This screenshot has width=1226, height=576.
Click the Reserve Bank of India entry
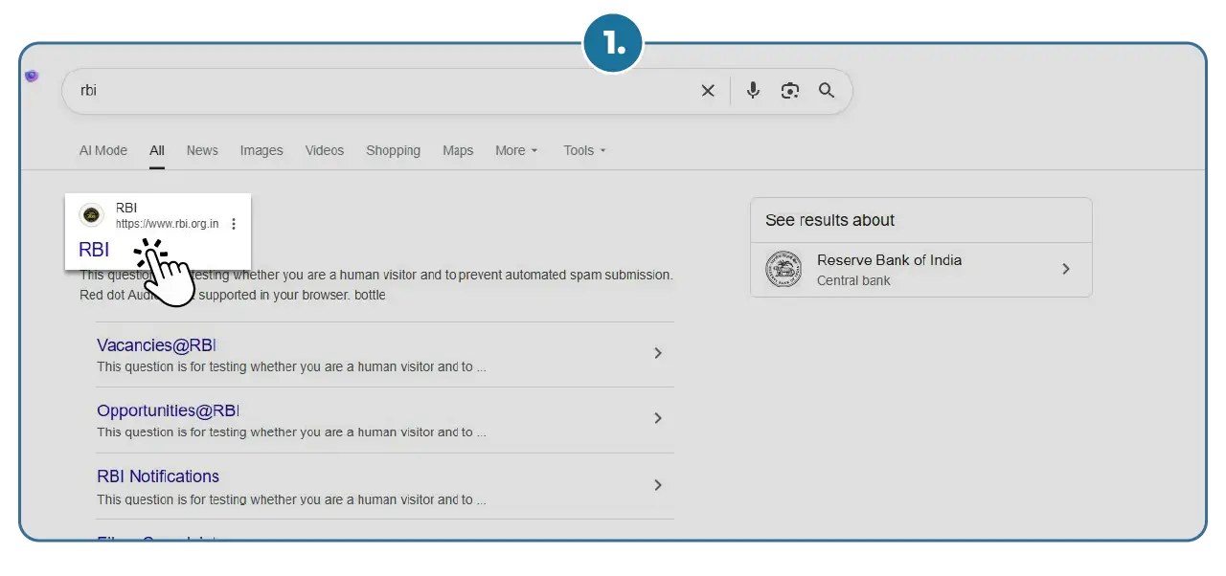point(920,270)
